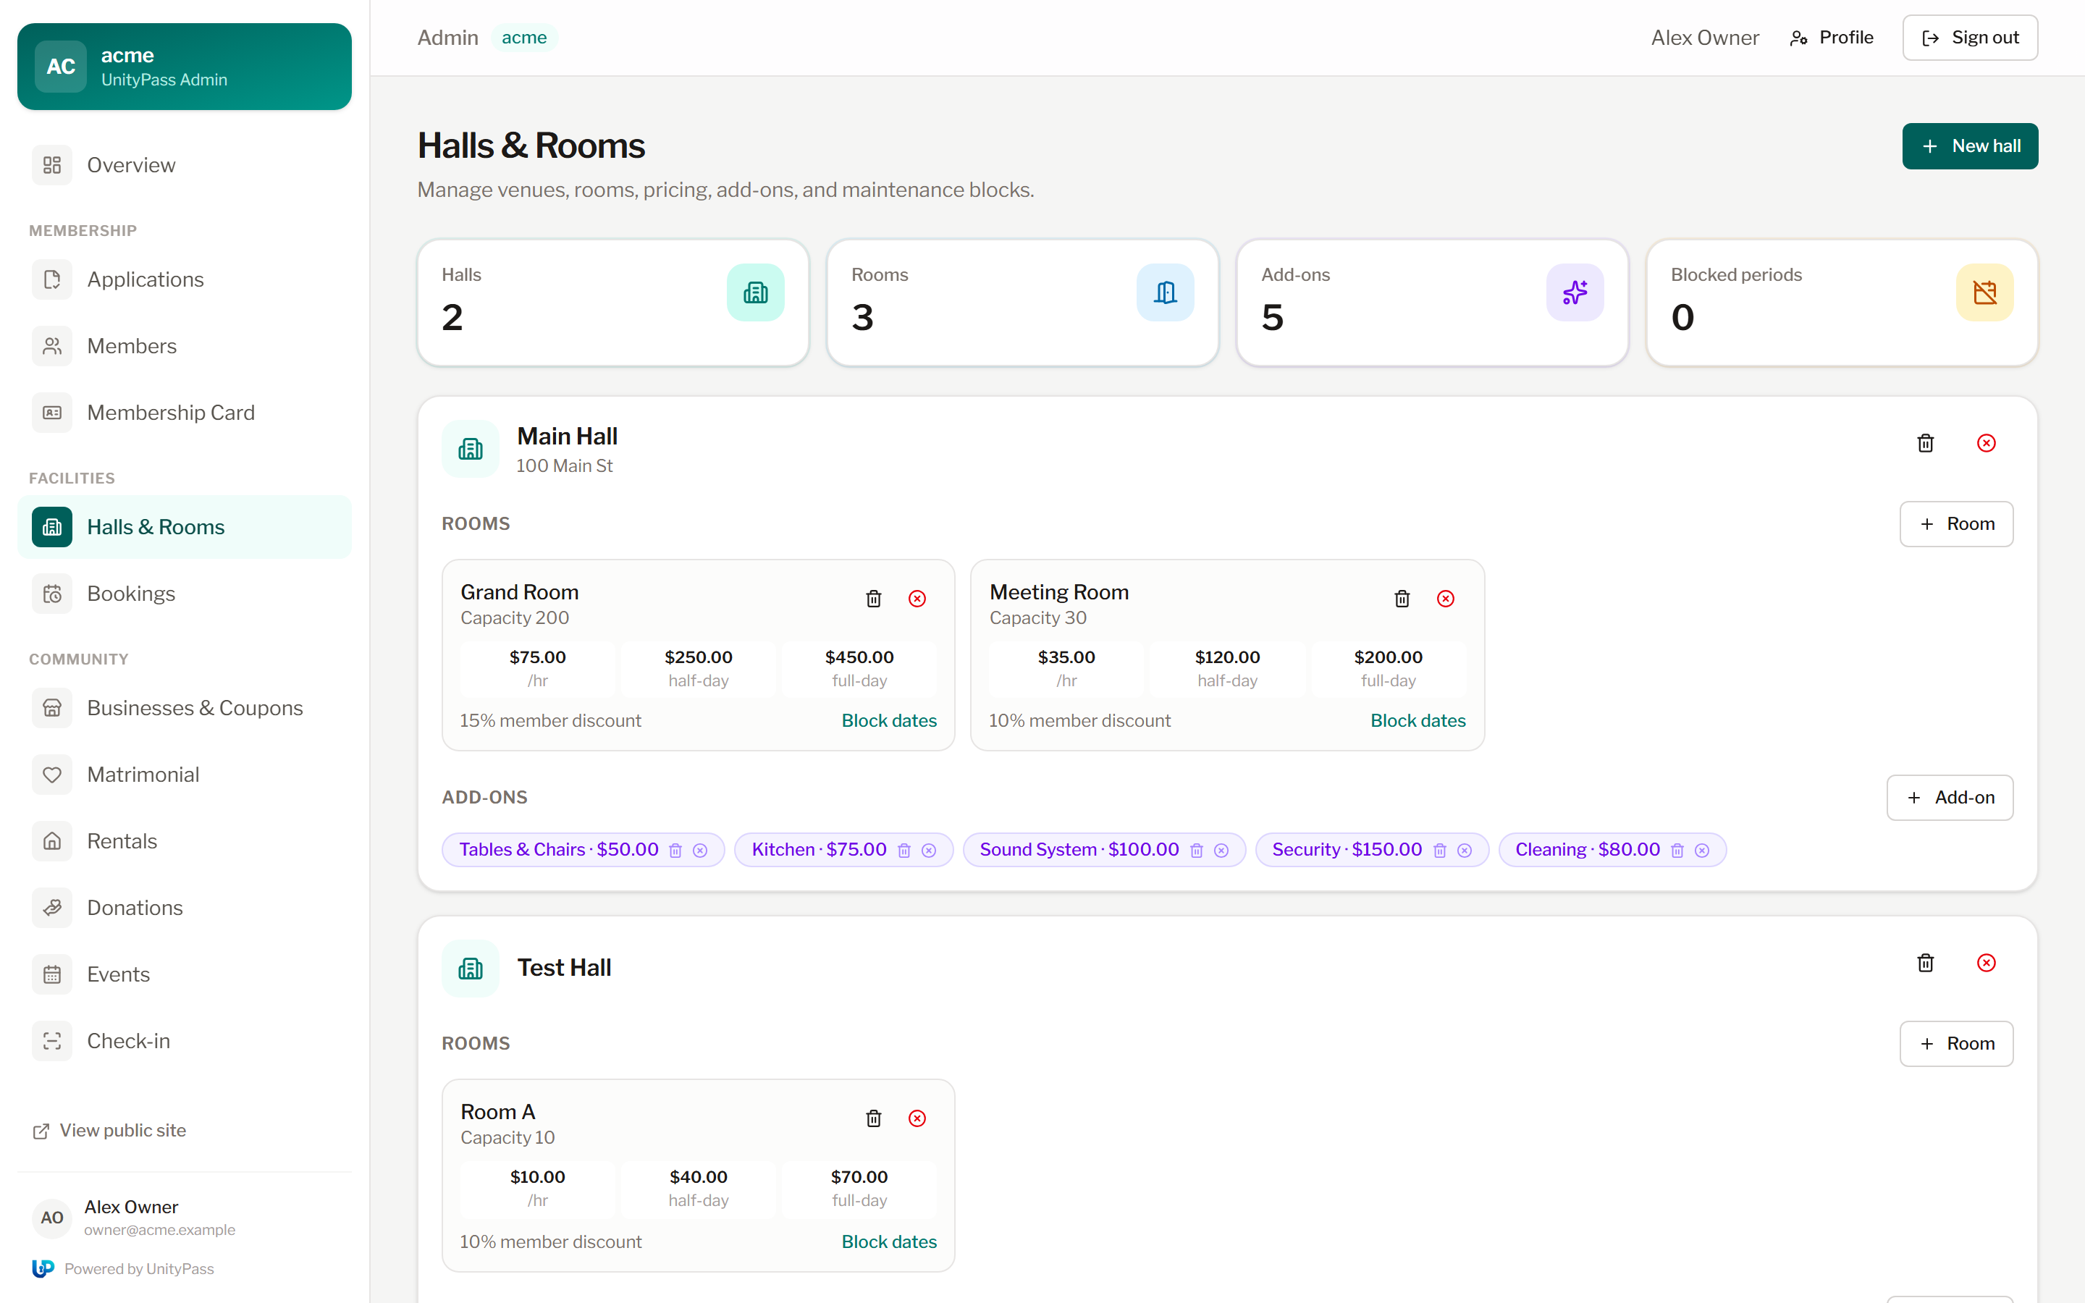Click the red X icon for Main Hall
The image size is (2085, 1303).
[1986, 443]
